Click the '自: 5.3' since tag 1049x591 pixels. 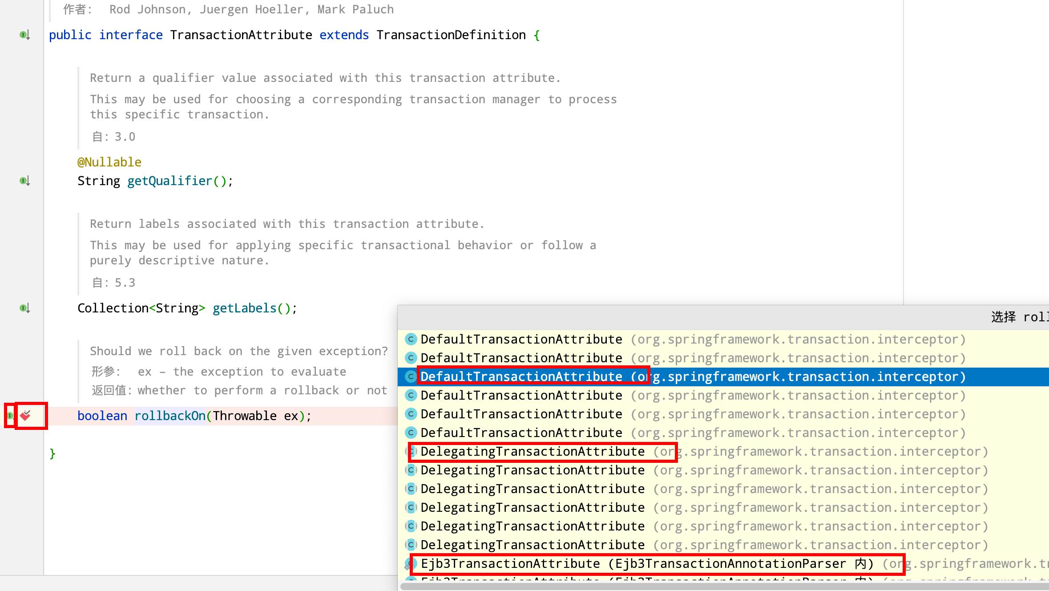pyautogui.click(x=114, y=283)
